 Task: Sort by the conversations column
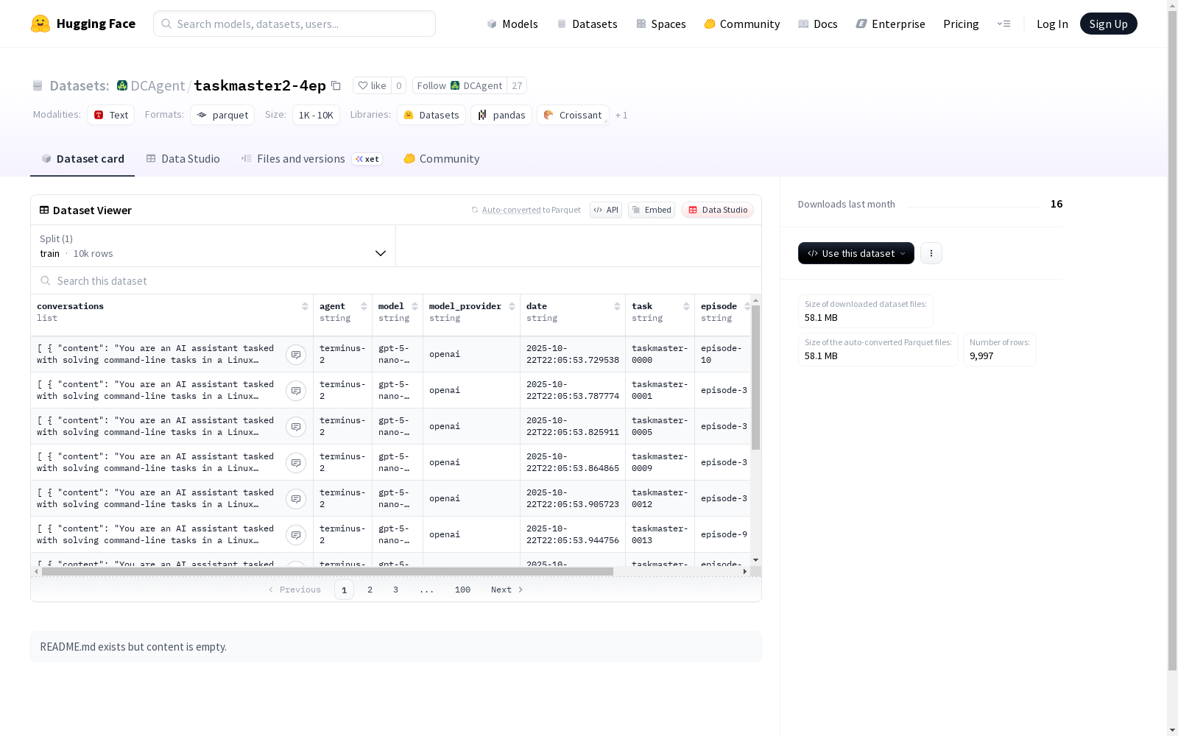pyautogui.click(x=305, y=306)
